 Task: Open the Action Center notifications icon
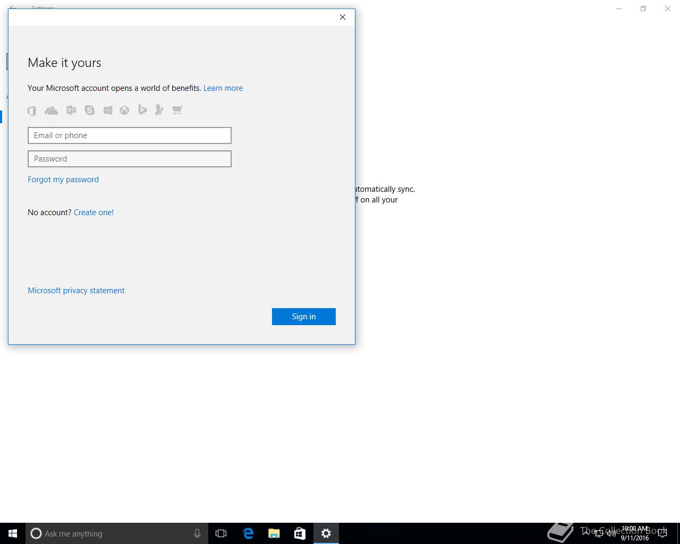(662, 533)
